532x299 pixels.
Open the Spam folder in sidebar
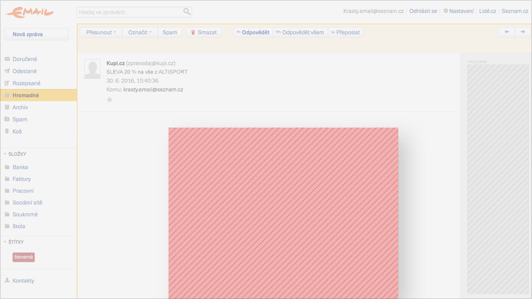(20, 119)
